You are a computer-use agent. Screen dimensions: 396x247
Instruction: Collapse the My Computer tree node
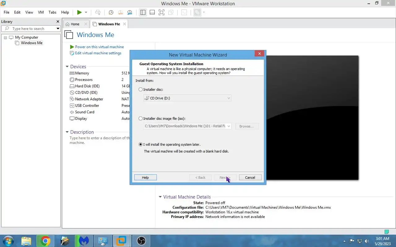coord(5,37)
